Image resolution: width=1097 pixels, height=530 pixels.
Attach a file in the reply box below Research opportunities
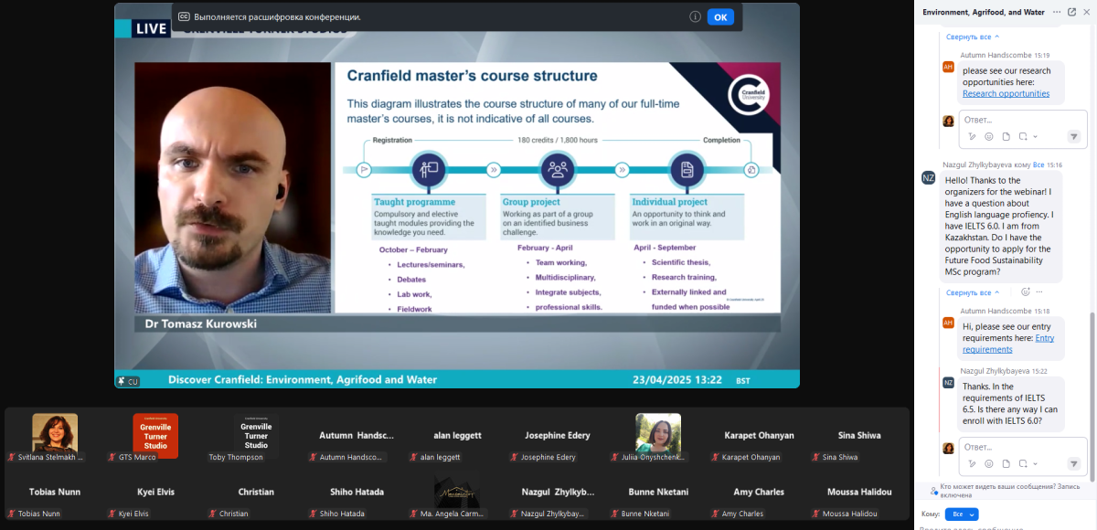pyautogui.click(x=1006, y=136)
